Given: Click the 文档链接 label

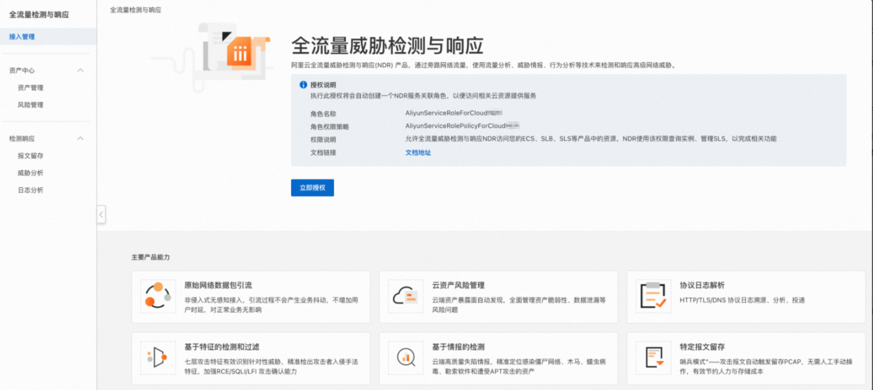Looking at the screenshot, I should [x=323, y=152].
